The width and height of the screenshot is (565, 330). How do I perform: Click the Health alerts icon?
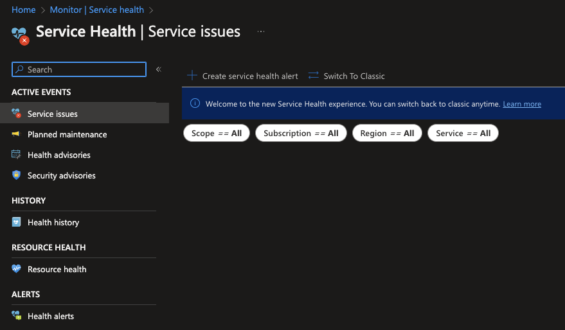point(16,316)
